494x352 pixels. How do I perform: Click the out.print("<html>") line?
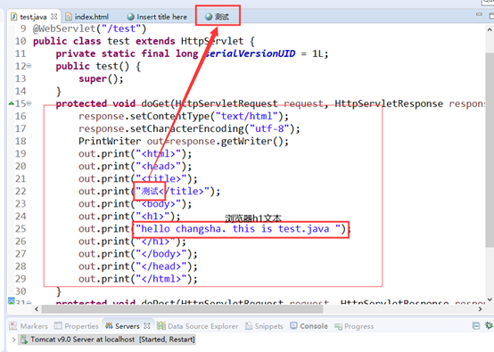[136, 153]
